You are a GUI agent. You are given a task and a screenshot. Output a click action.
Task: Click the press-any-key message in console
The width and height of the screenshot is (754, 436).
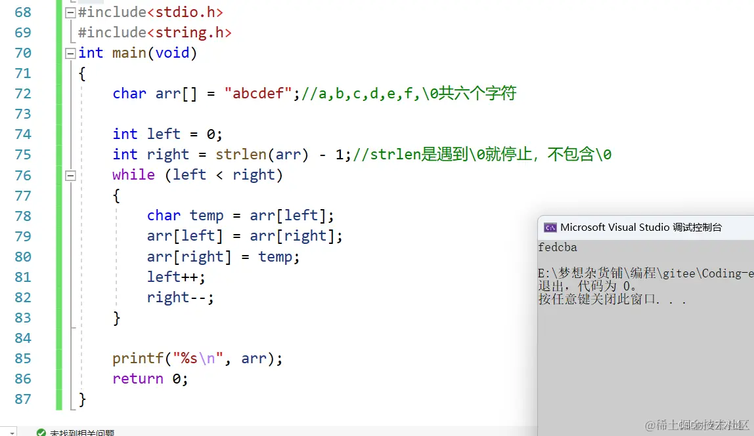(x=611, y=299)
